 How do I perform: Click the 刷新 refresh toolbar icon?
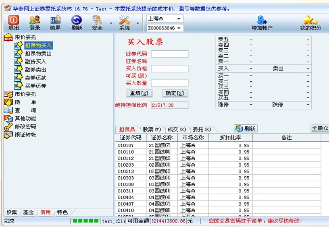76,23
